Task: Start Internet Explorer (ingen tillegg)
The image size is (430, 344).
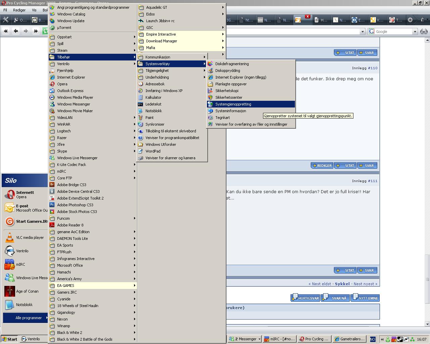Action: coord(251,77)
